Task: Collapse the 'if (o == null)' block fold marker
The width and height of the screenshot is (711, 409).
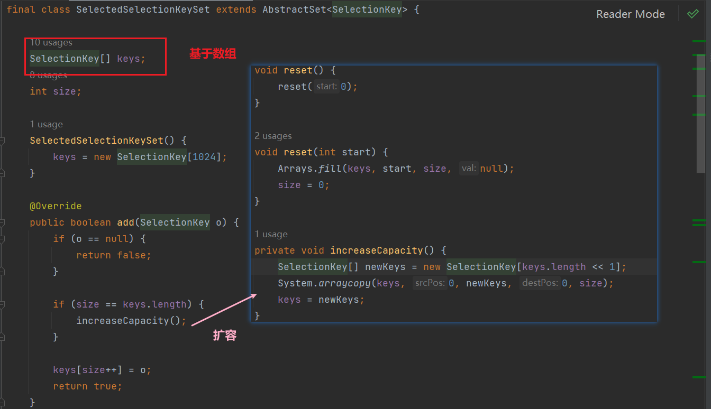Action: pos(2,239)
